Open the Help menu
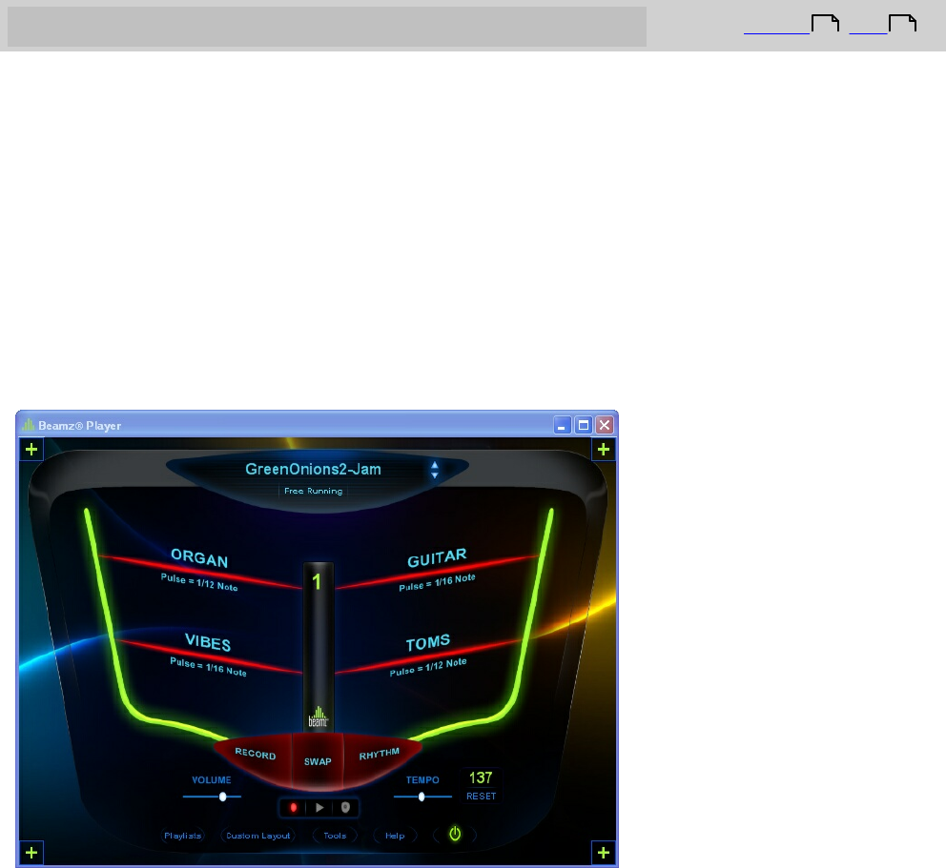Viewport: 946px width, 868px height. [x=395, y=836]
